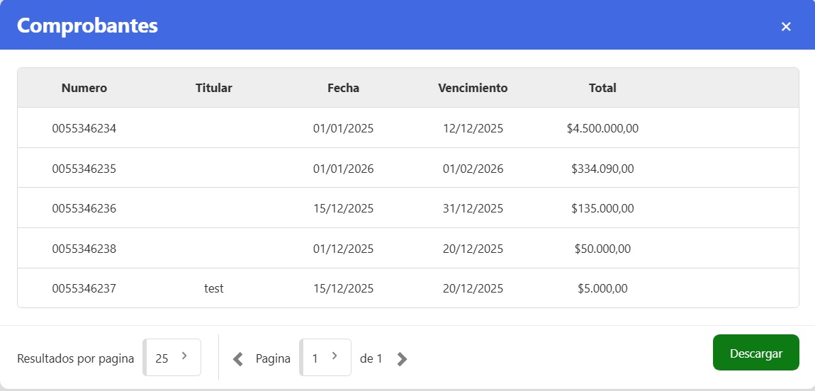Select row with numero 0055346235
Screen dimensions: 815x391
84,169
